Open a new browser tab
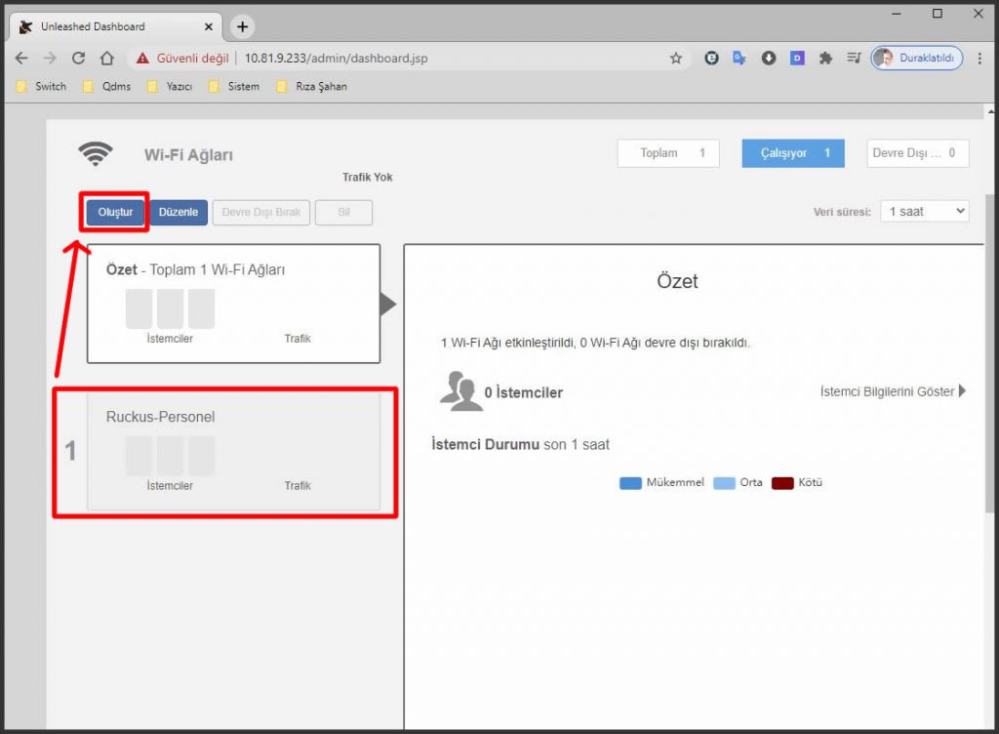The width and height of the screenshot is (999, 734). (242, 26)
